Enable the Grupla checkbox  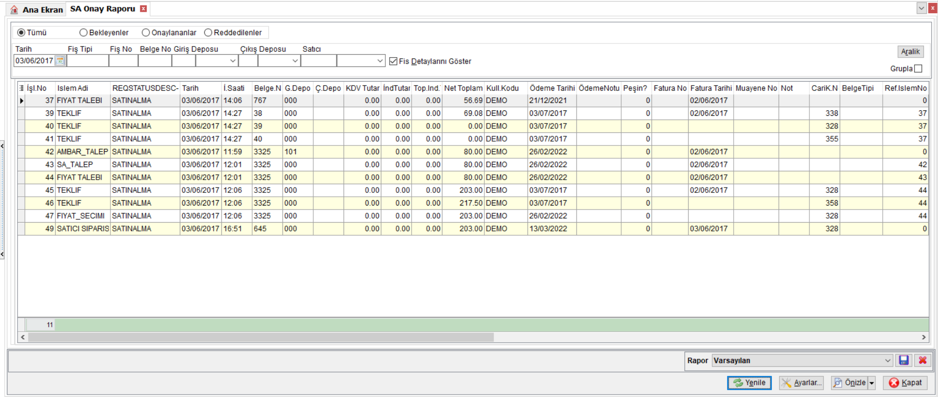918,68
